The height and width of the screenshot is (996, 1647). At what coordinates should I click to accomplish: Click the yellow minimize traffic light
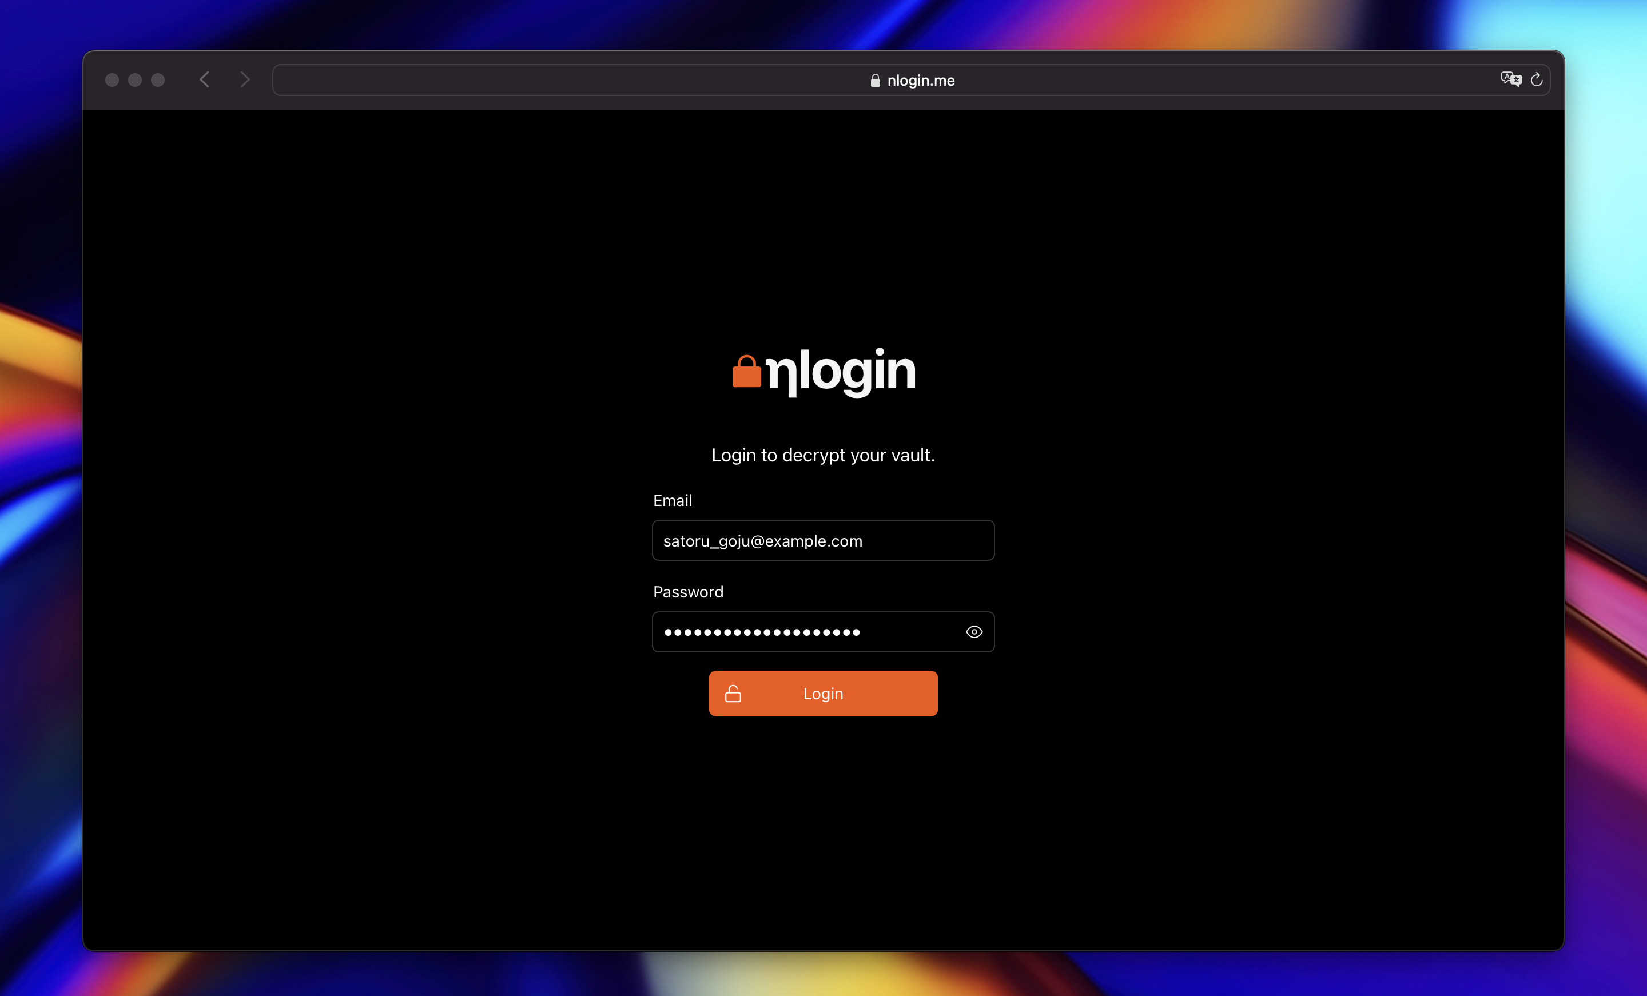[134, 79]
